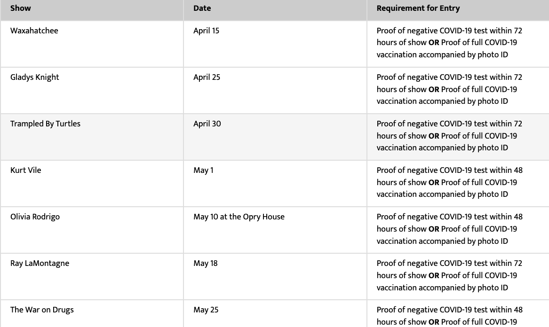The width and height of the screenshot is (549, 327).
Task: Click the May 25 date cell
Action: click(275, 314)
